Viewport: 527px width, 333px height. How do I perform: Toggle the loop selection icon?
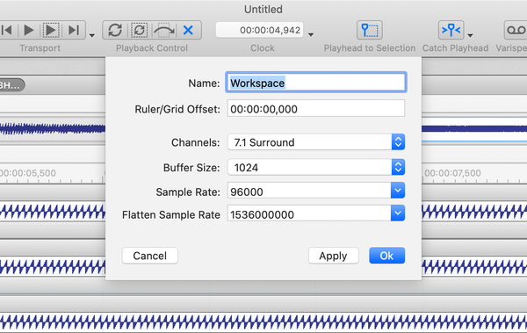pyautogui.click(x=140, y=30)
